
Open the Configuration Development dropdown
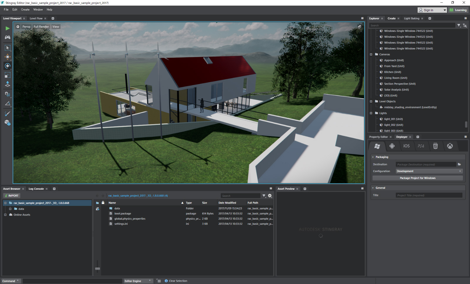(429, 171)
